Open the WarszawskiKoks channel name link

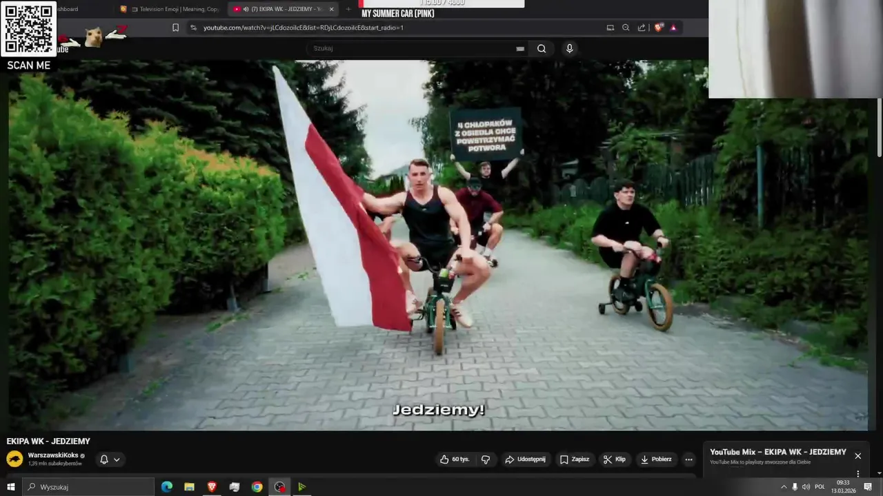[53, 455]
